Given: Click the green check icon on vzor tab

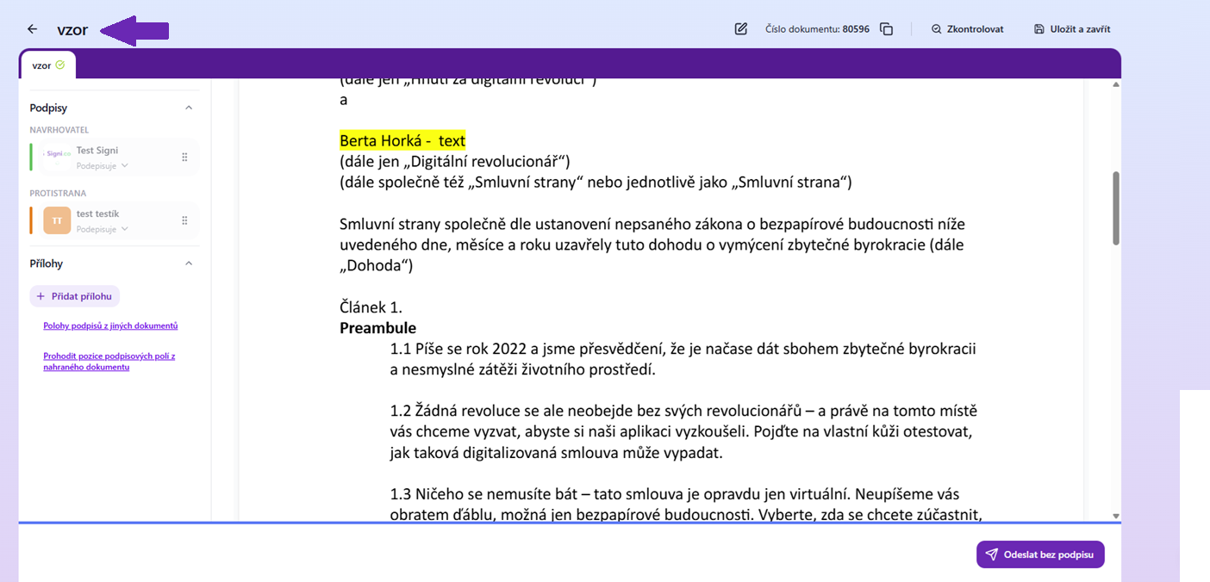Looking at the screenshot, I should [x=60, y=65].
